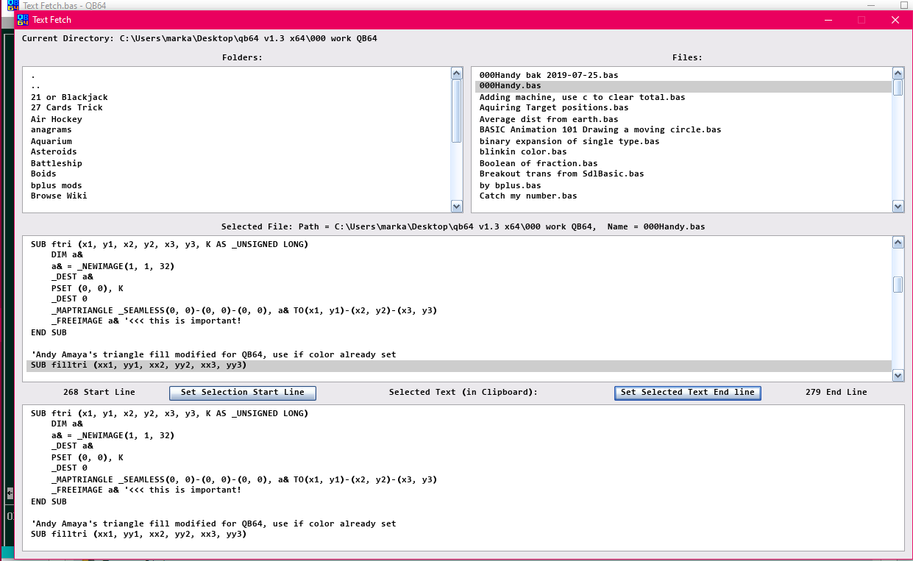913x561 pixels.
Task: Click the code preview scrollbar thumb
Action: click(898, 285)
